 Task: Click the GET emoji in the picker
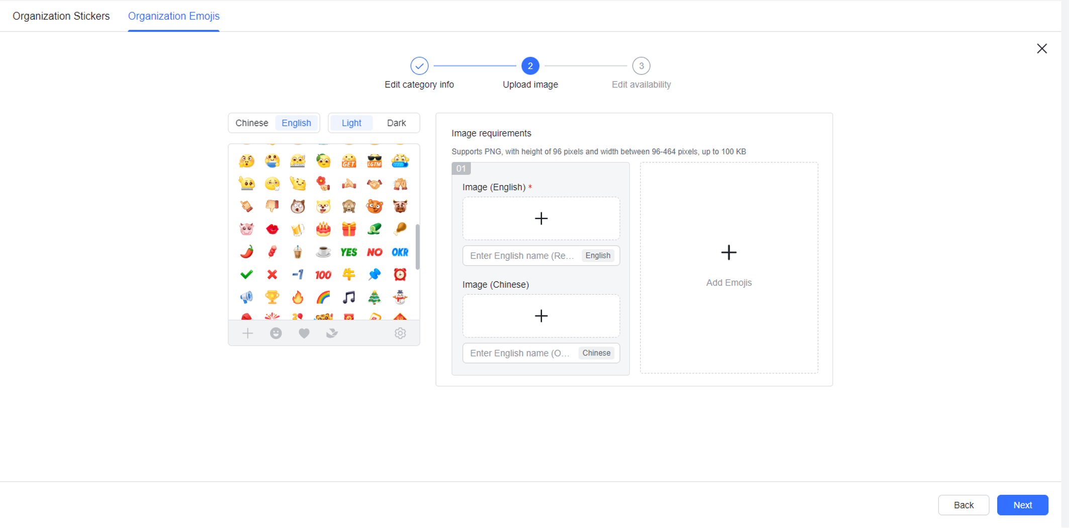coord(349,161)
